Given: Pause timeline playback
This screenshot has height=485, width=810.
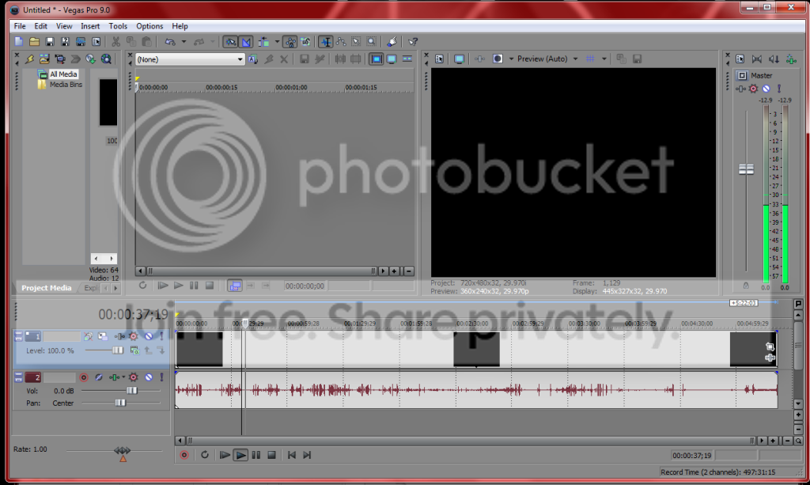Looking at the screenshot, I should tap(256, 455).
